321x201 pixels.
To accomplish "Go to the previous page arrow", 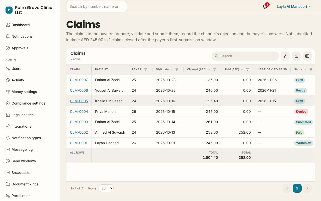I will coord(287,188).
